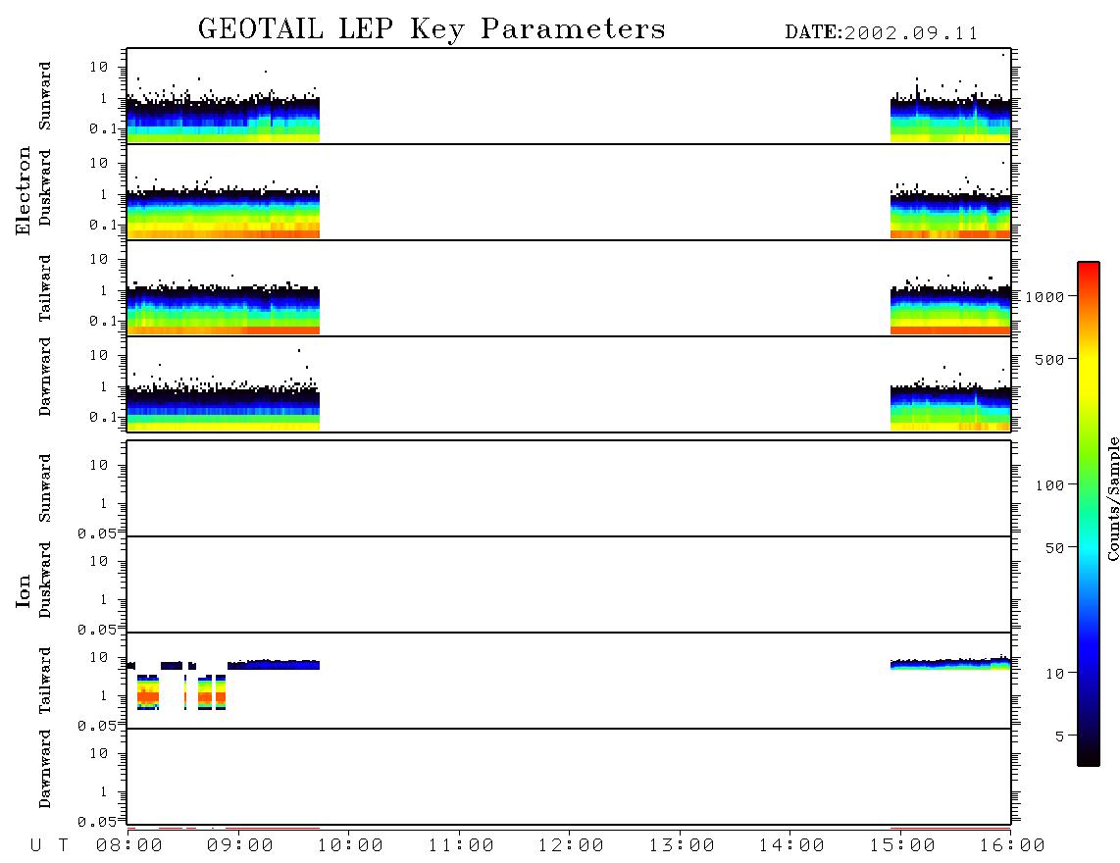This screenshot has width=1120, height=863.
Task: Click the "13:00" time tick label
Action: coord(682,846)
